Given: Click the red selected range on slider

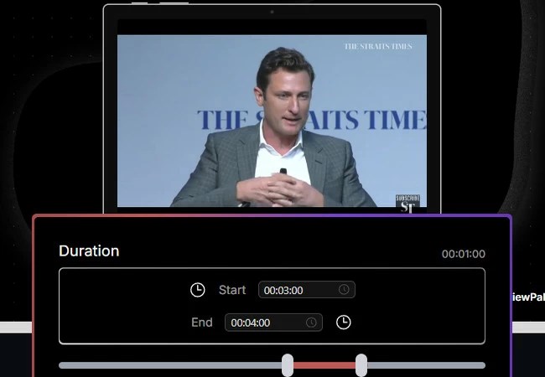Looking at the screenshot, I should click(324, 365).
